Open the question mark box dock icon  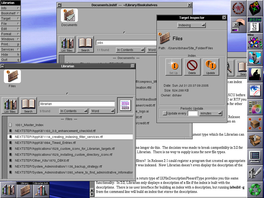click(x=255, y=140)
